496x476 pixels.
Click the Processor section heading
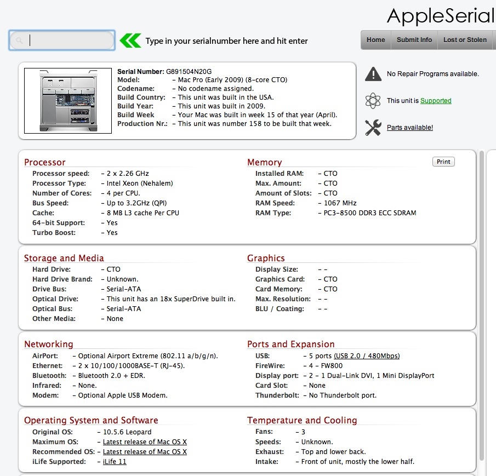pyautogui.click(x=45, y=162)
